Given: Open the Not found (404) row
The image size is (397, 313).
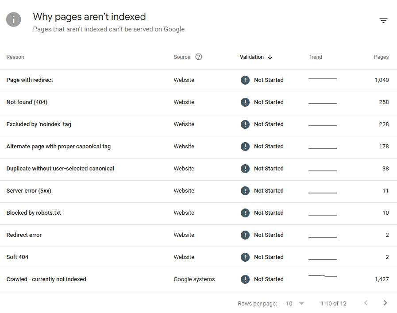Looking at the screenshot, I should point(198,103).
